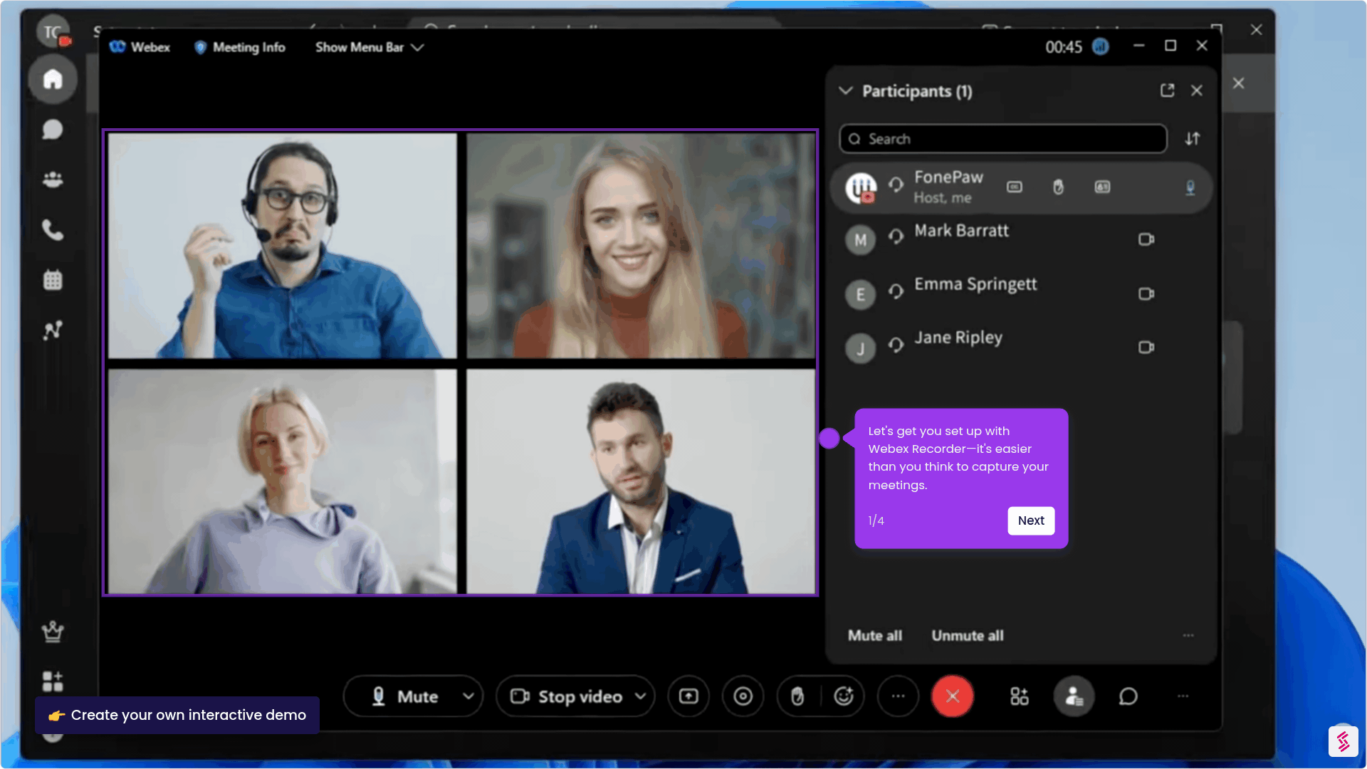Viewport: 1367px width, 769px height.
Task: Click the Next button in tooltip
Action: tap(1031, 520)
